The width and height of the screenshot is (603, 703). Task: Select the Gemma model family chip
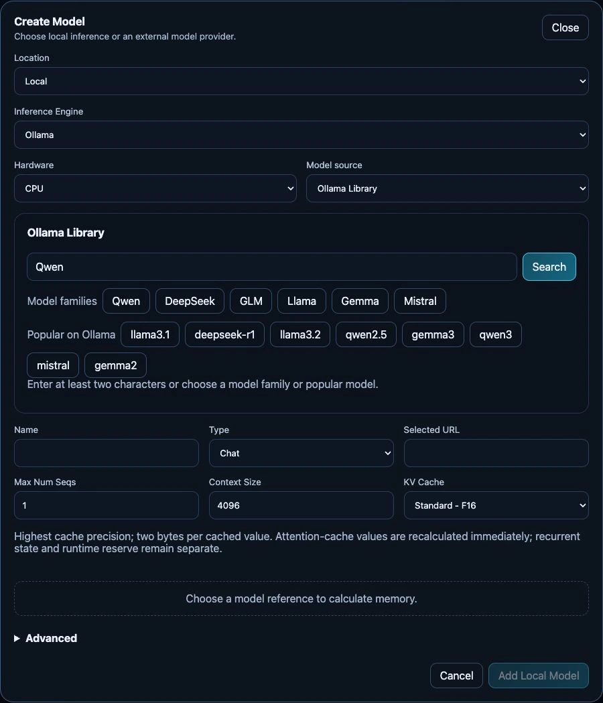point(360,301)
